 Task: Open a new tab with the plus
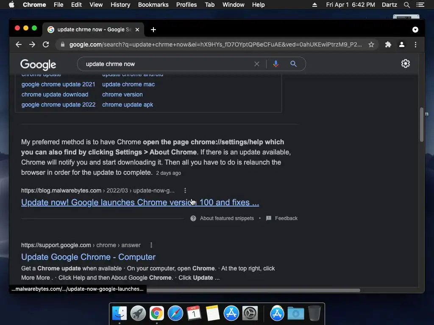point(153,30)
